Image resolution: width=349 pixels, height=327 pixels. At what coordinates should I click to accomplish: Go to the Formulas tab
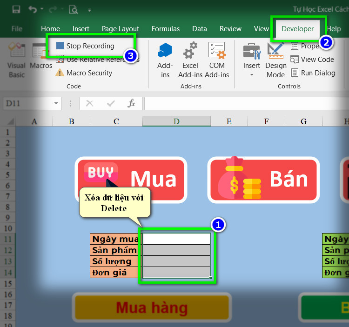pyautogui.click(x=166, y=29)
